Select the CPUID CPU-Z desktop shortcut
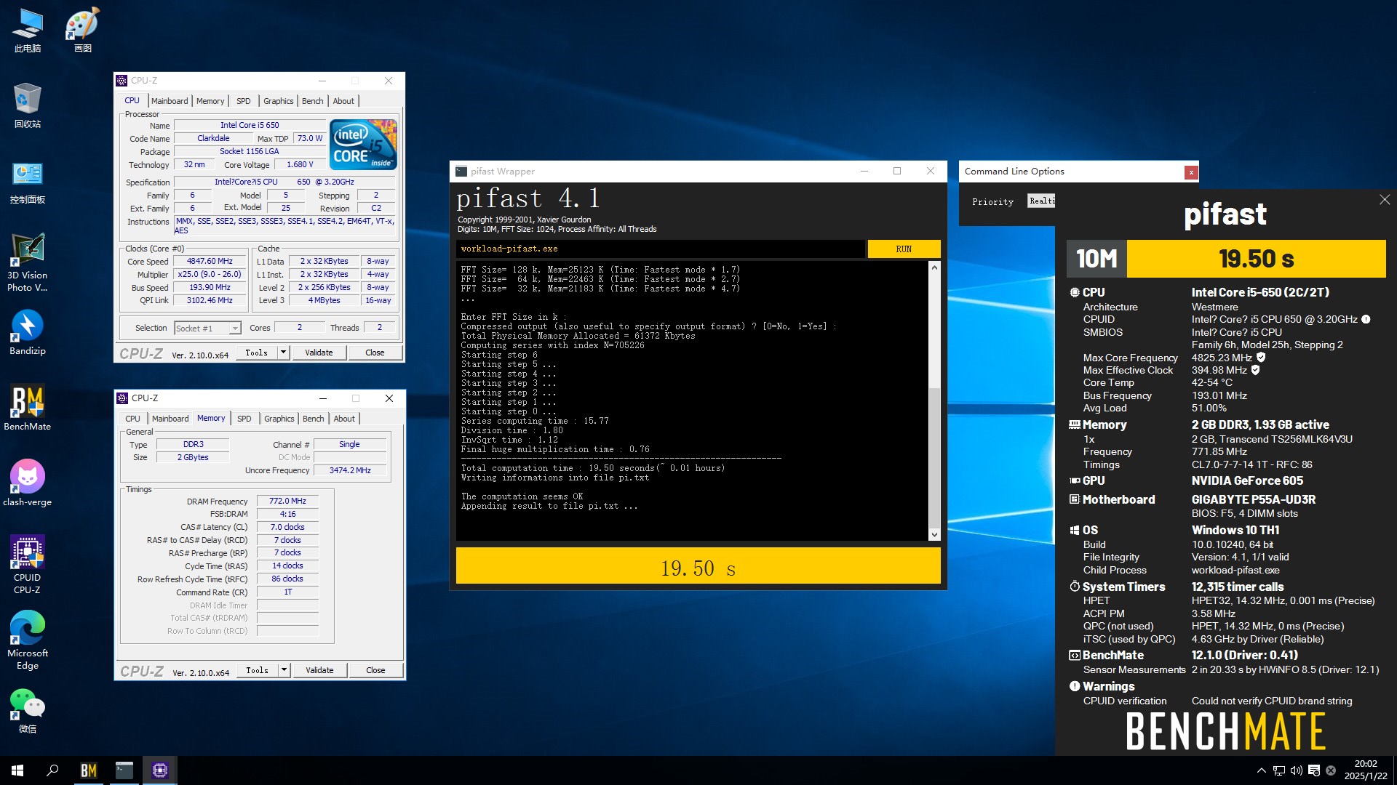 tap(28, 565)
